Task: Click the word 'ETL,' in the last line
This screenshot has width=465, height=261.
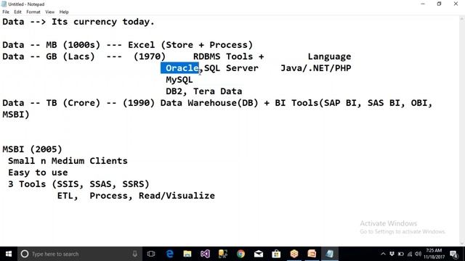Action: click(x=68, y=196)
